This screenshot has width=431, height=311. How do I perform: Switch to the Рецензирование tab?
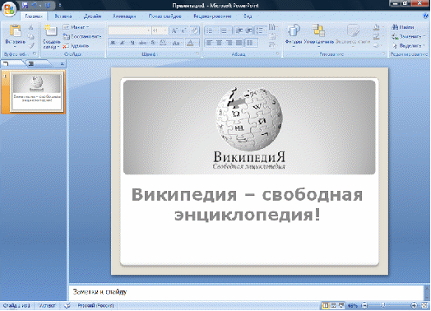pos(212,16)
